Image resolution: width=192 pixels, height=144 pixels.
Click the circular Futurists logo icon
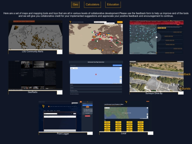(181, 88)
